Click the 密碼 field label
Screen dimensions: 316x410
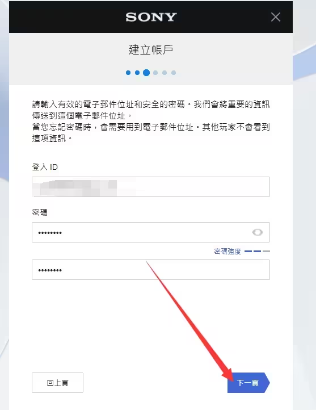point(40,212)
